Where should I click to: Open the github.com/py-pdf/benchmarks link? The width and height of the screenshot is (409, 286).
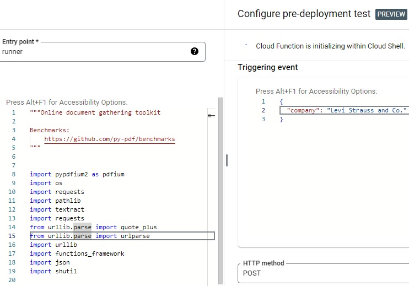pos(110,139)
